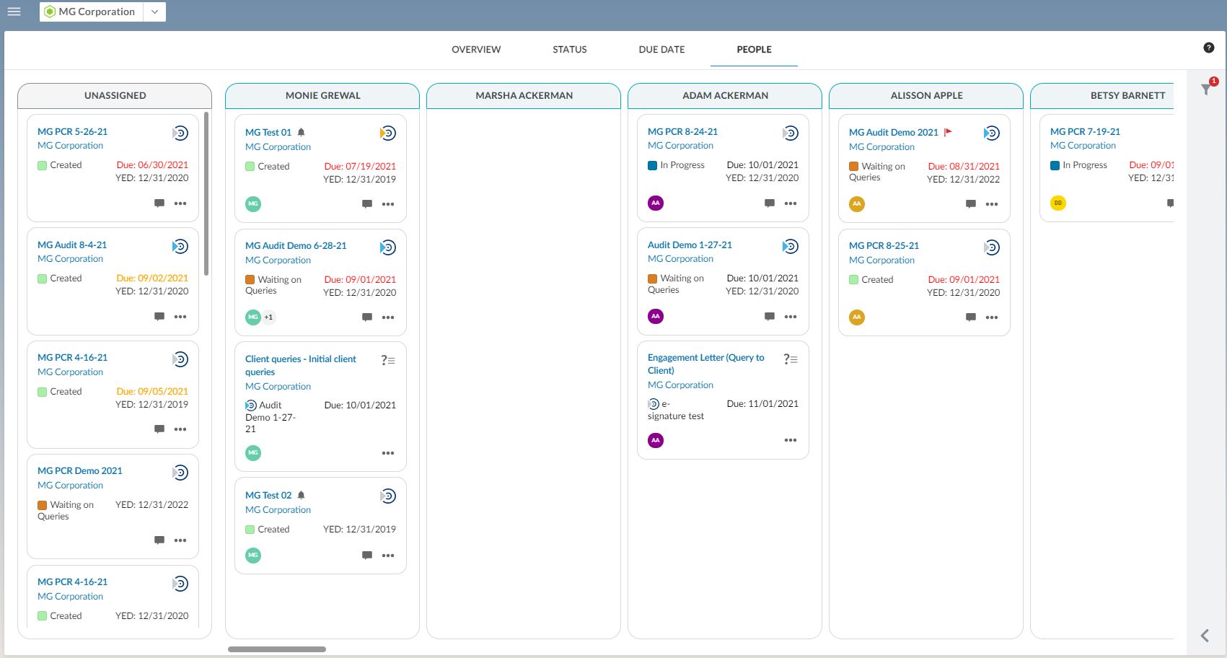The height and width of the screenshot is (658, 1227).
Task: Open more options on MG PCR 8-24-21 card
Action: [791, 203]
